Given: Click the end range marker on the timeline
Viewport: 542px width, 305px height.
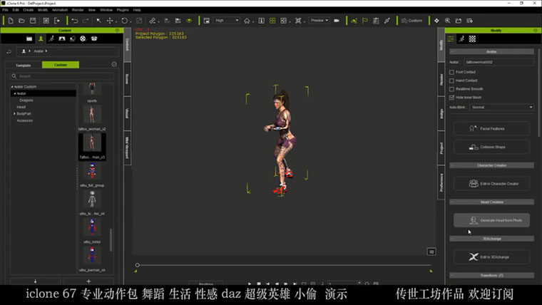Looking at the screenshot, I should (x=431, y=271).
